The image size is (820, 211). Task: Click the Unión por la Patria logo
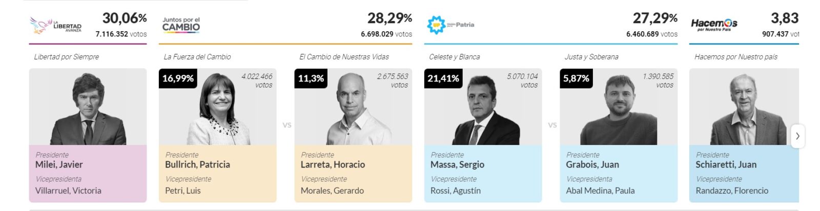pyautogui.click(x=450, y=25)
